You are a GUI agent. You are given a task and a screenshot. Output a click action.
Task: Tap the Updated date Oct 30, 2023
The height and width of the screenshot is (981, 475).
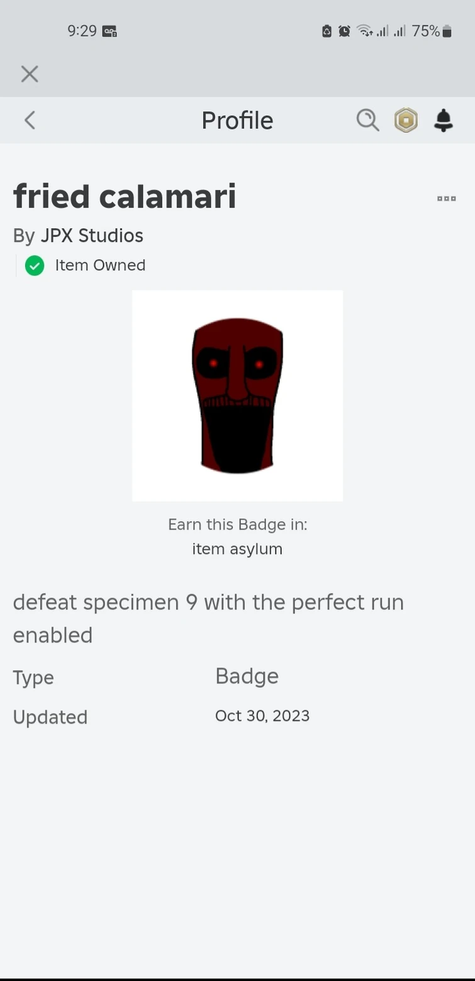tap(262, 715)
